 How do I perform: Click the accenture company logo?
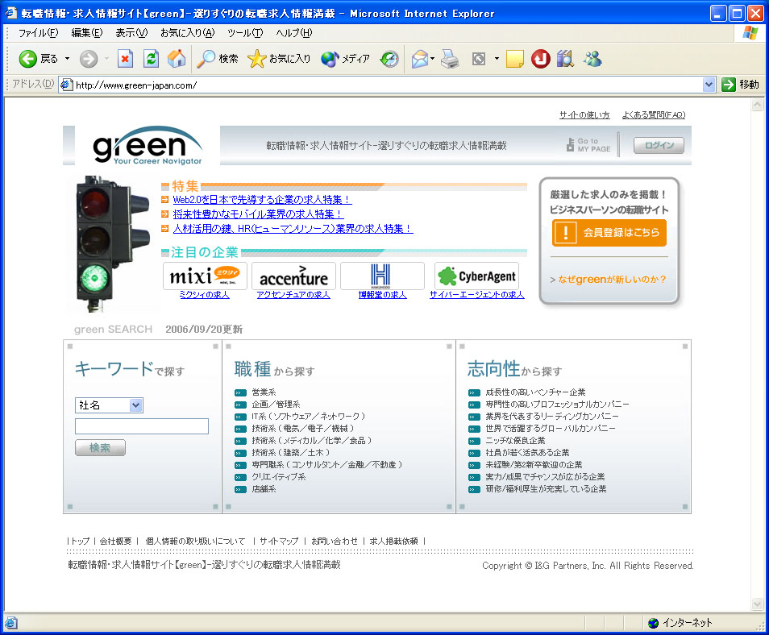pyautogui.click(x=293, y=276)
